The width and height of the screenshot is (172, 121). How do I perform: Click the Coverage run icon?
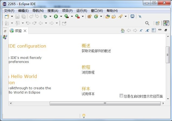pos(67,16)
